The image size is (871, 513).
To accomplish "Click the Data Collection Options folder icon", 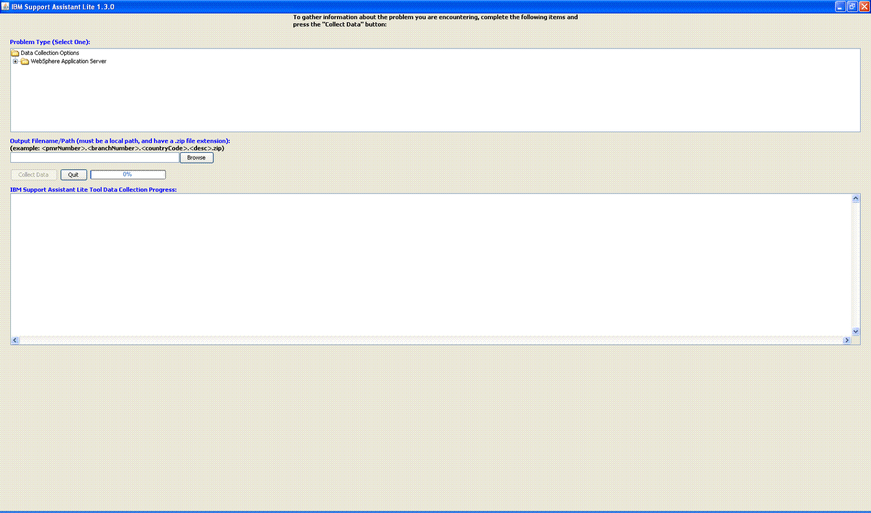I will tap(15, 53).
